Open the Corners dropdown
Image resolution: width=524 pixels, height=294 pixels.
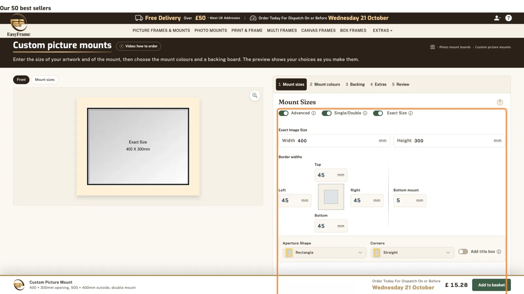coord(412,253)
